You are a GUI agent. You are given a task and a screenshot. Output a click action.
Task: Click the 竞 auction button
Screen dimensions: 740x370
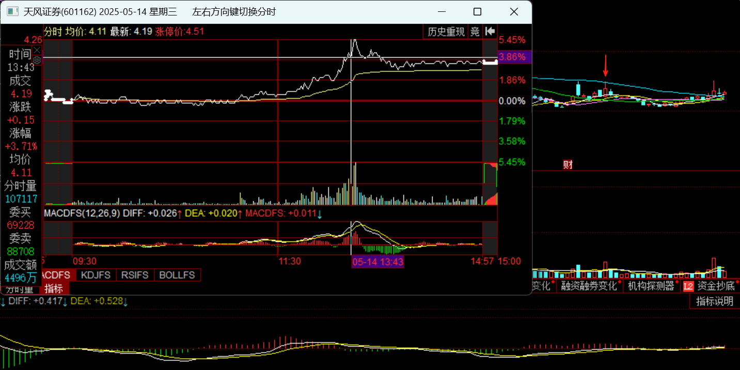475,31
